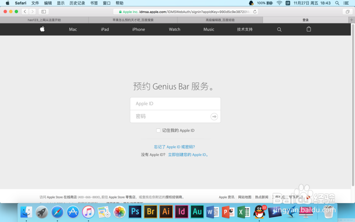Toggle the Safari sidebar button
The image size is (355, 222).
tap(44, 12)
